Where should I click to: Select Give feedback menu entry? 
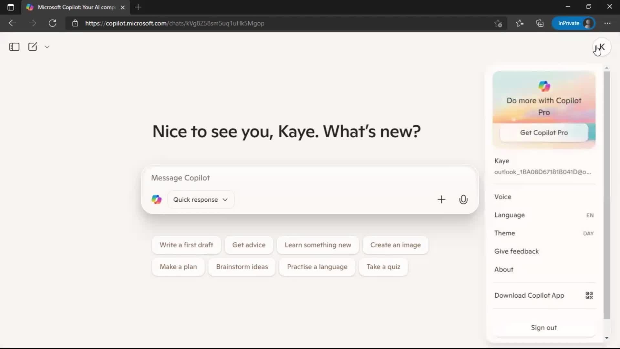click(516, 251)
